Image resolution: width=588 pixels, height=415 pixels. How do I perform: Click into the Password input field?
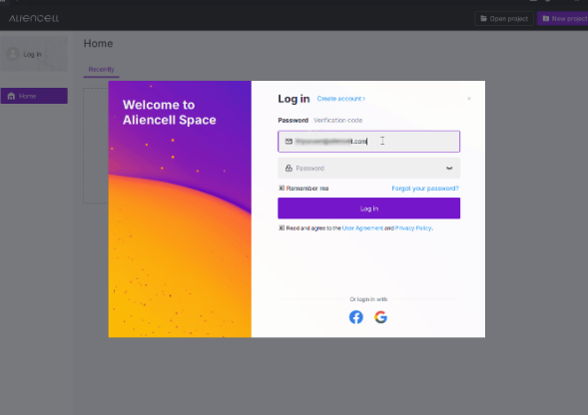[368, 168]
